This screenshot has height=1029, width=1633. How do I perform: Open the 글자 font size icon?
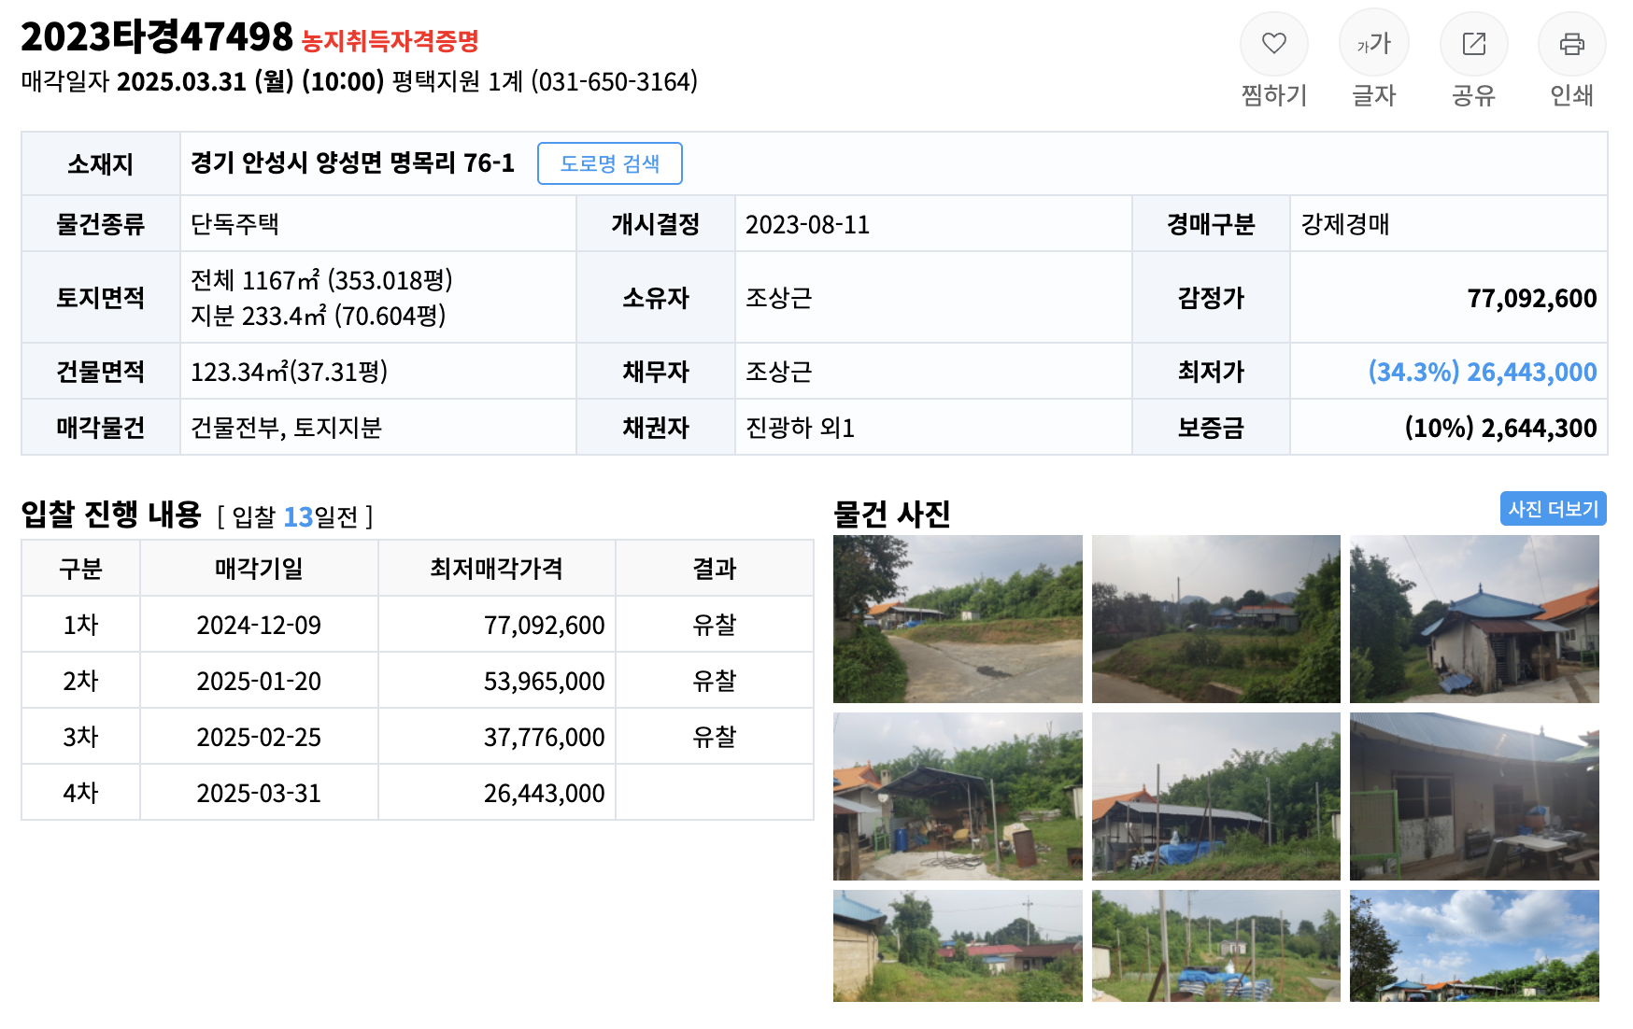[x=1373, y=44]
